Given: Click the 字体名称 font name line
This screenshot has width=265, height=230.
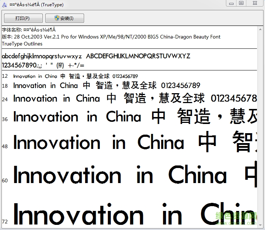Looking at the screenshot, I should [x=29, y=30].
